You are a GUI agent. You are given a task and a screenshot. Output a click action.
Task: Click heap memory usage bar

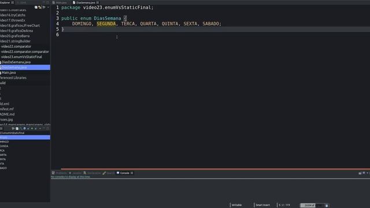tap(312, 206)
